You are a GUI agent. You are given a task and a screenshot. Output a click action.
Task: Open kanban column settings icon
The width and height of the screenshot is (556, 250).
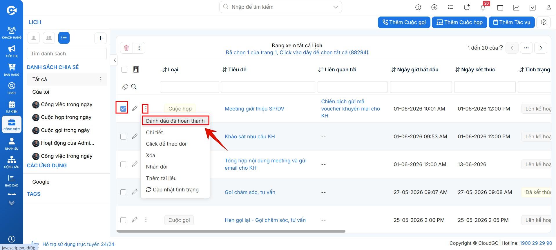tap(136, 69)
